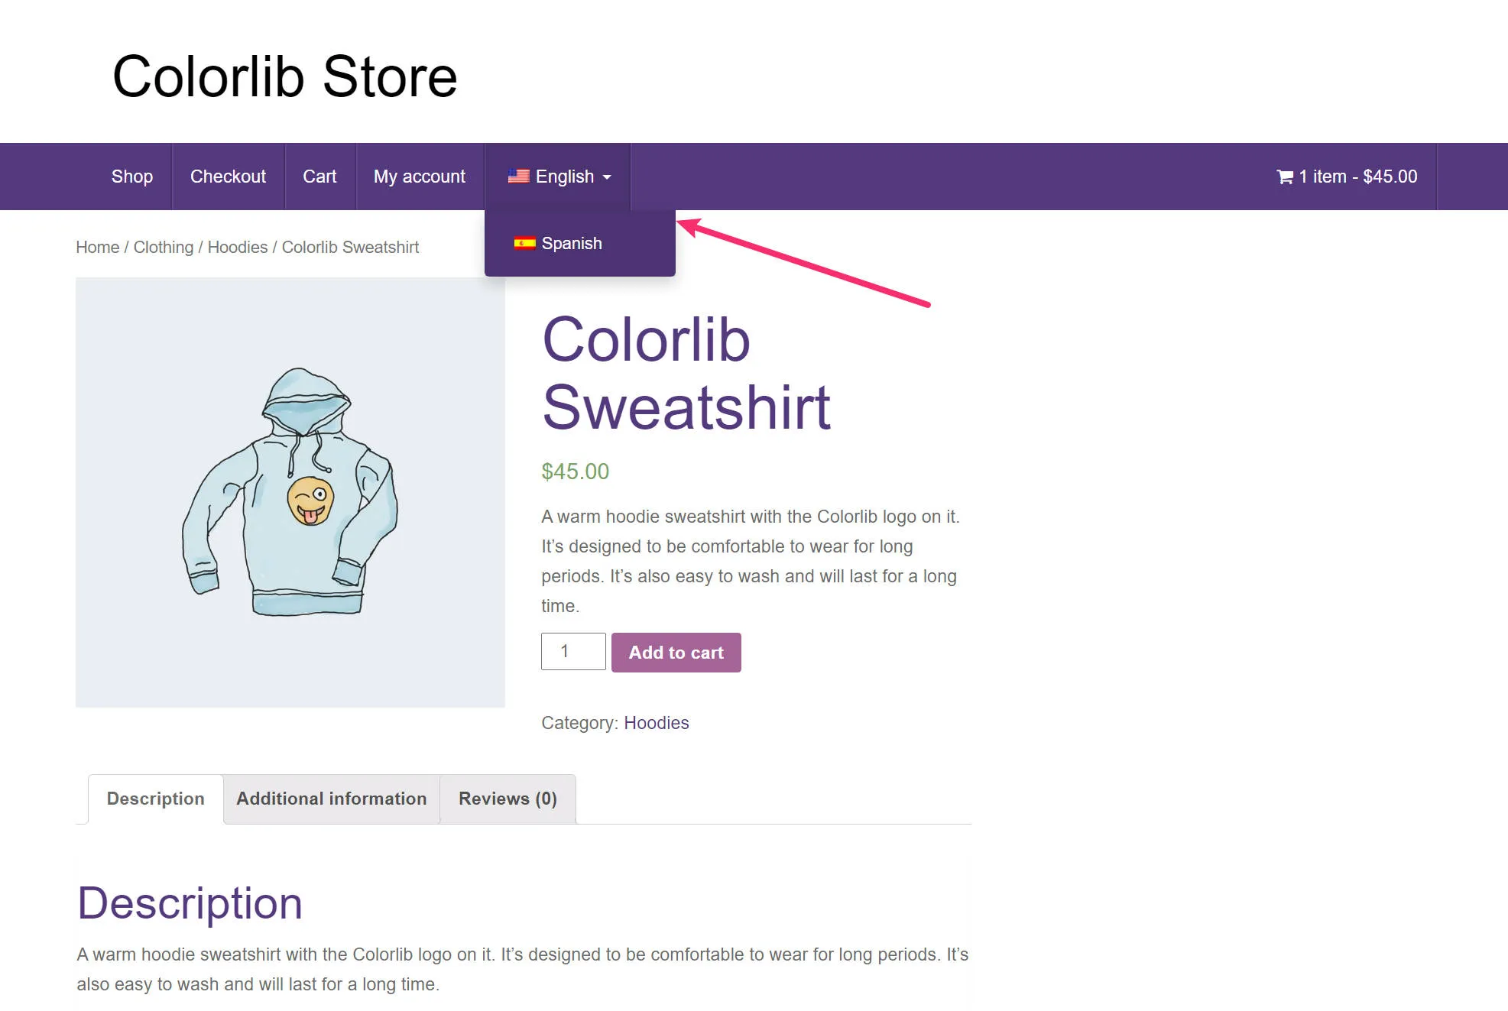Switch to the Additional information tab
This screenshot has width=1508, height=1011.
tap(332, 799)
